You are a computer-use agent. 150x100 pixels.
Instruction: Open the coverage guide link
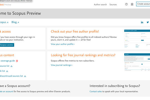pyautogui.click(x=7, y=61)
